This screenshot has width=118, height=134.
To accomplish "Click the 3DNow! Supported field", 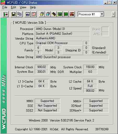I will [x=96, y=106].
